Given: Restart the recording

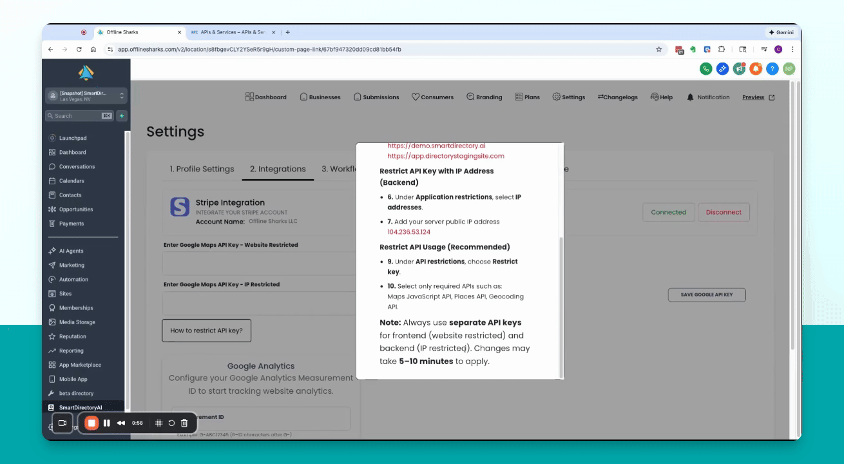Looking at the screenshot, I should 171,423.
